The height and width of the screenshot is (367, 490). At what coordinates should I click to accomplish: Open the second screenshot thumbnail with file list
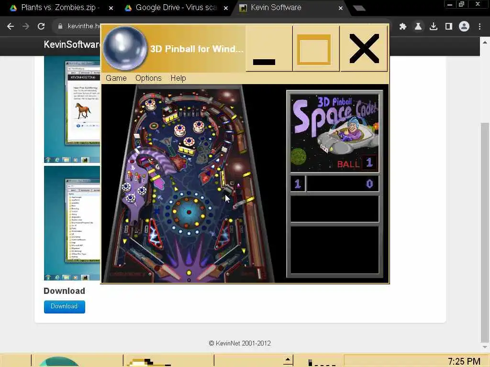72,223
